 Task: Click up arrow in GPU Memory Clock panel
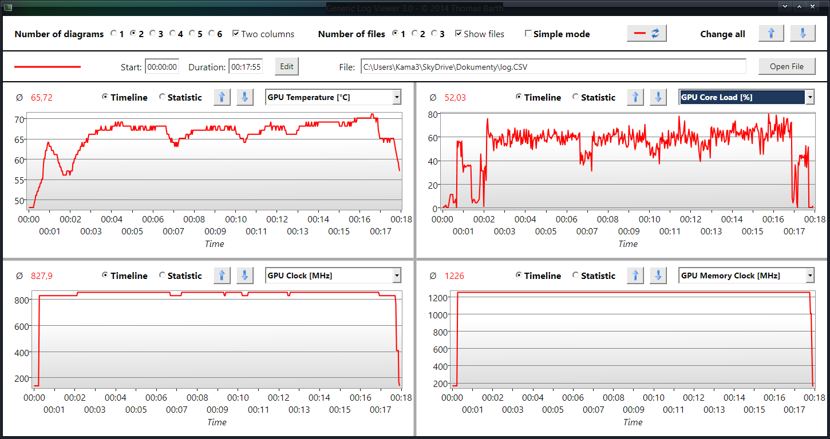[x=635, y=276]
